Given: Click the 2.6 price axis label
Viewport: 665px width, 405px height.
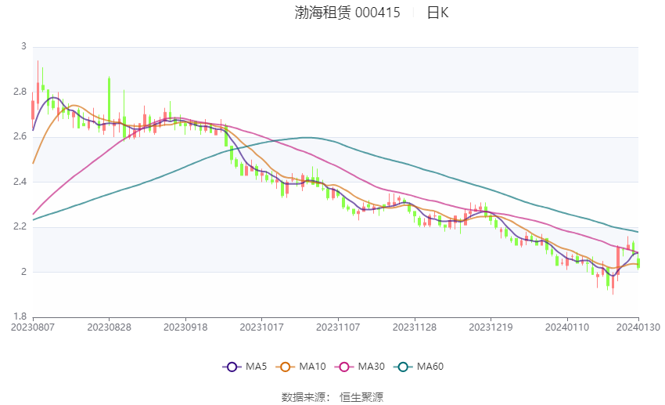Looking at the screenshot, I should (20, 137).
